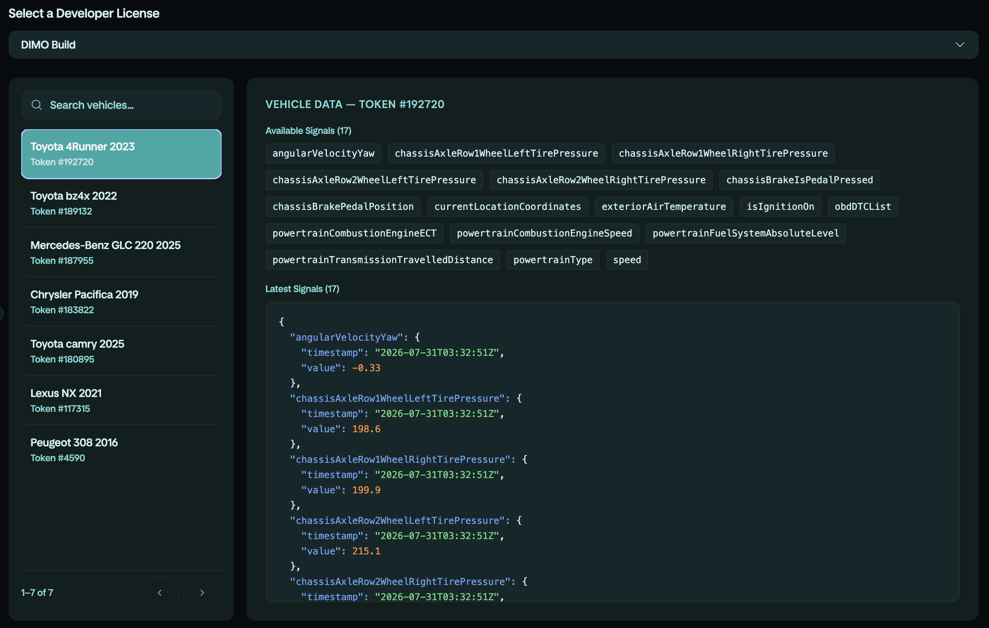Click the 215.1 value in JSON
989x628 pixels.
(x=366, y=551)
